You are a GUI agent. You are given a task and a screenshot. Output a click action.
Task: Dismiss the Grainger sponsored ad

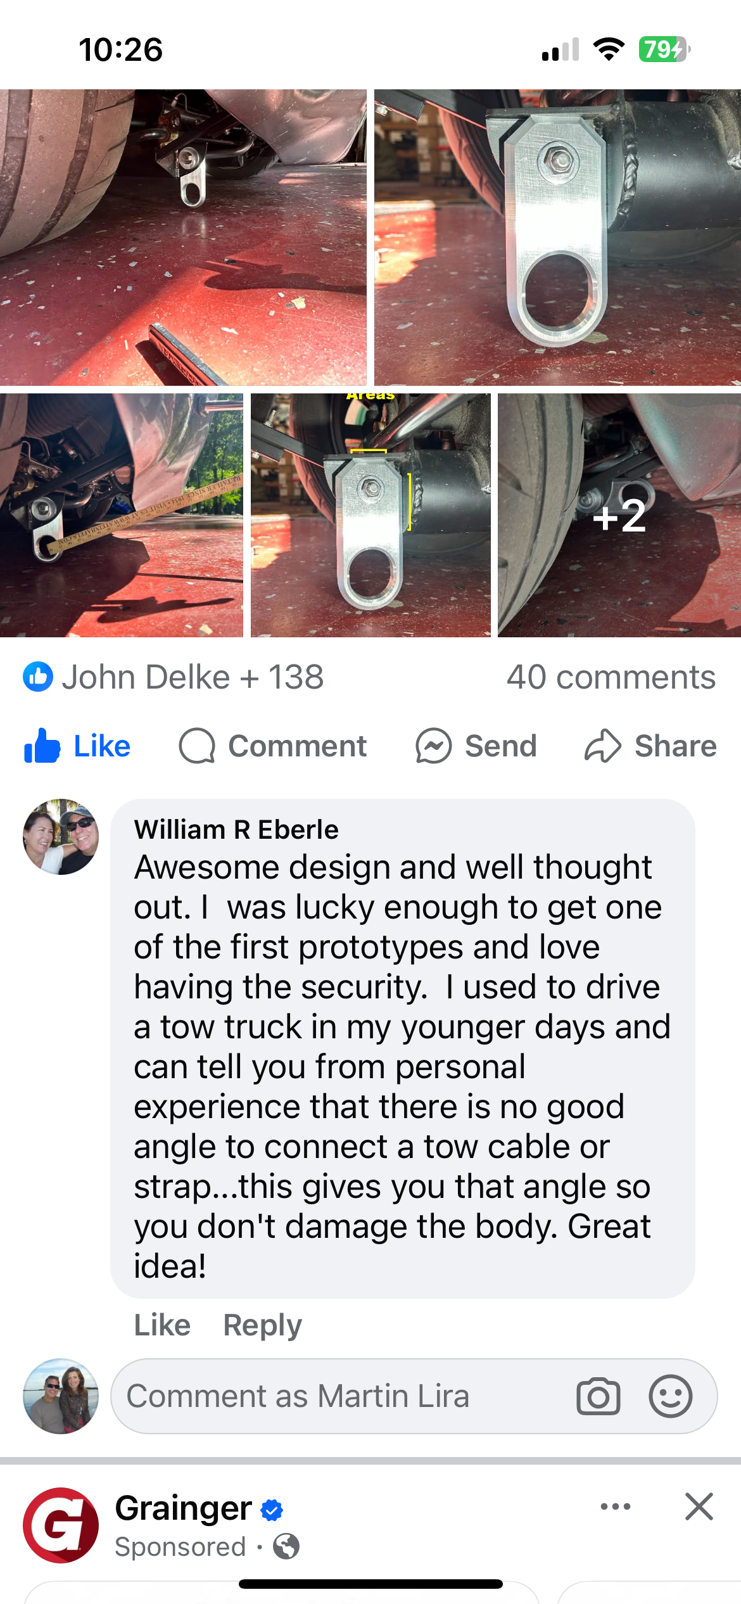699,1506
